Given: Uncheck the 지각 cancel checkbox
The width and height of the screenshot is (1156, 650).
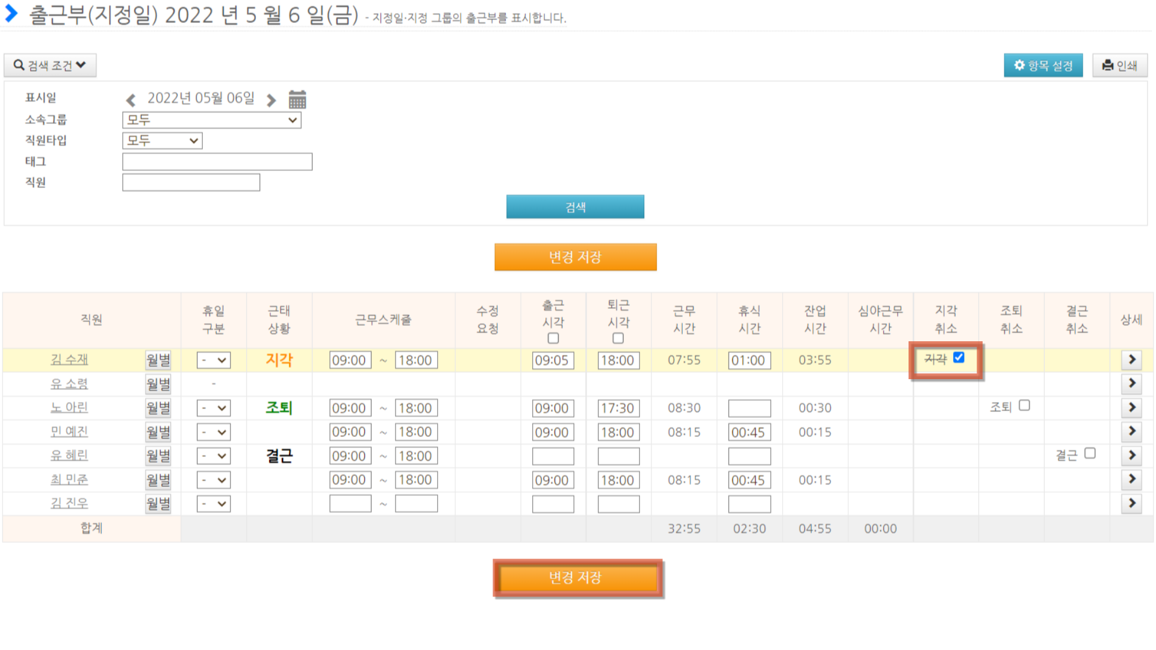Looking at the screenshot, I should [959, 357].
